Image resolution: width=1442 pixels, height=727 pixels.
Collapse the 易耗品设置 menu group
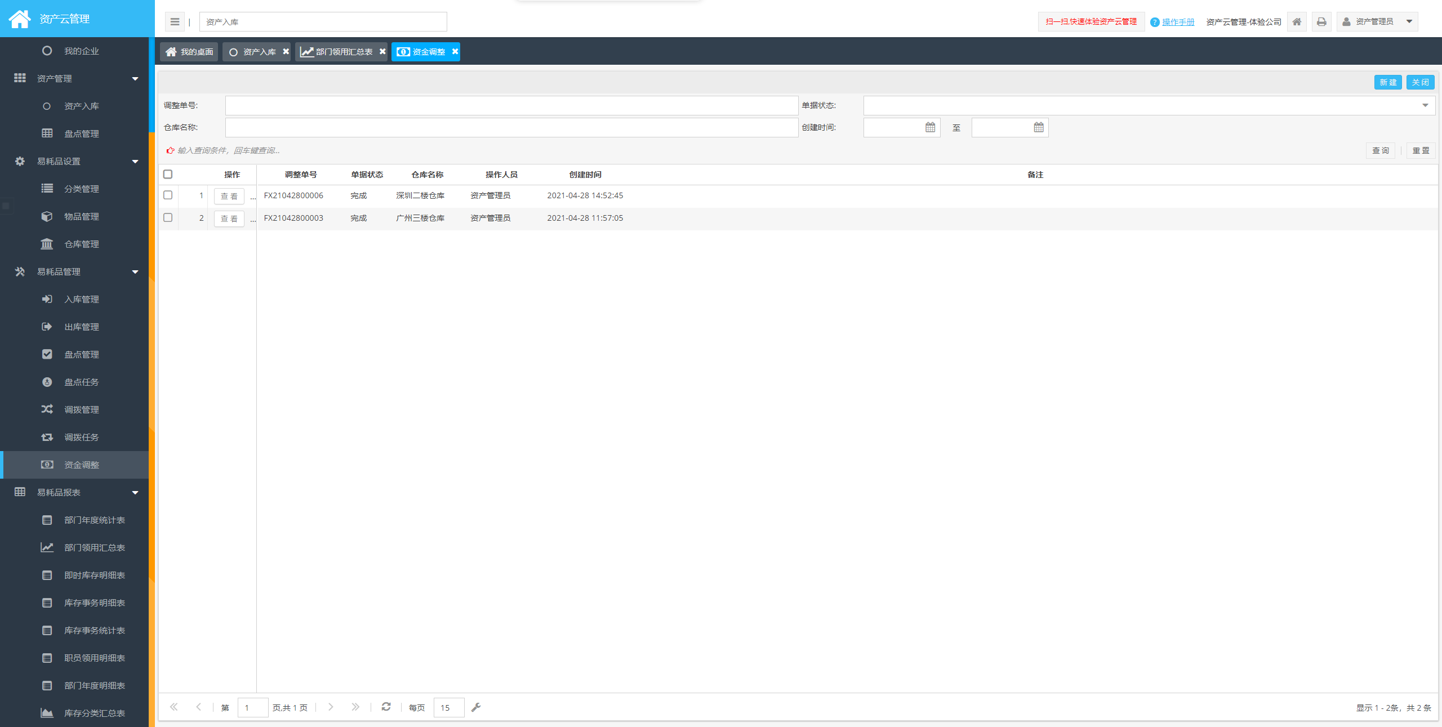[74, 162]
